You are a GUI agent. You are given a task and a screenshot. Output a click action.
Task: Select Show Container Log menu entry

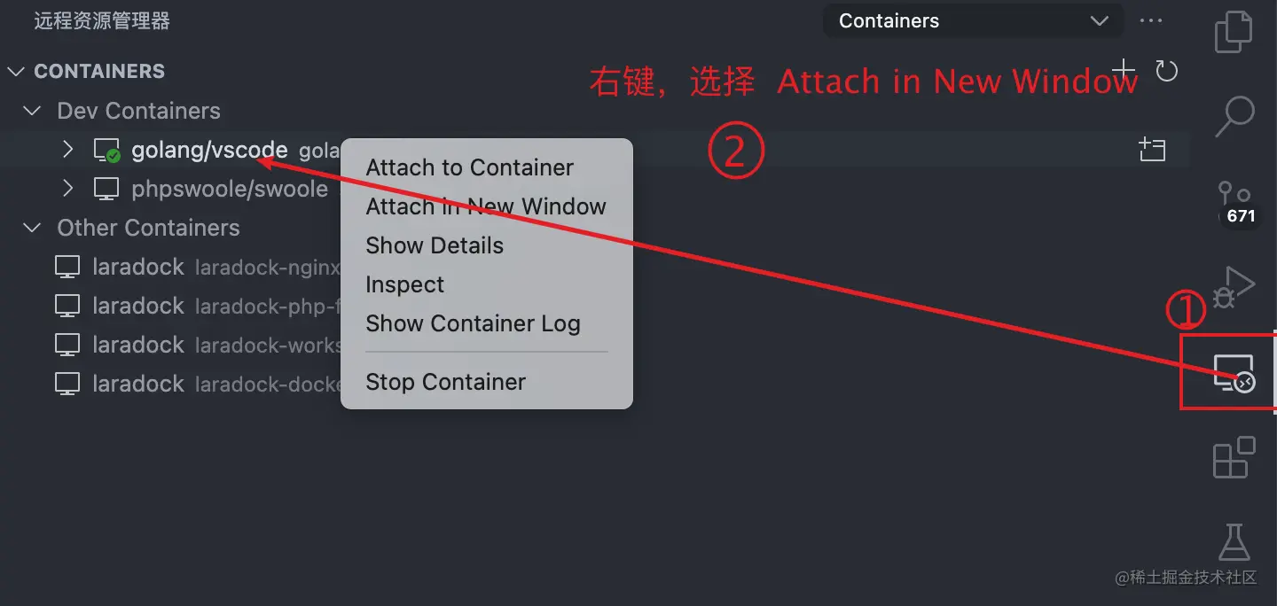(x=473, y=323)
